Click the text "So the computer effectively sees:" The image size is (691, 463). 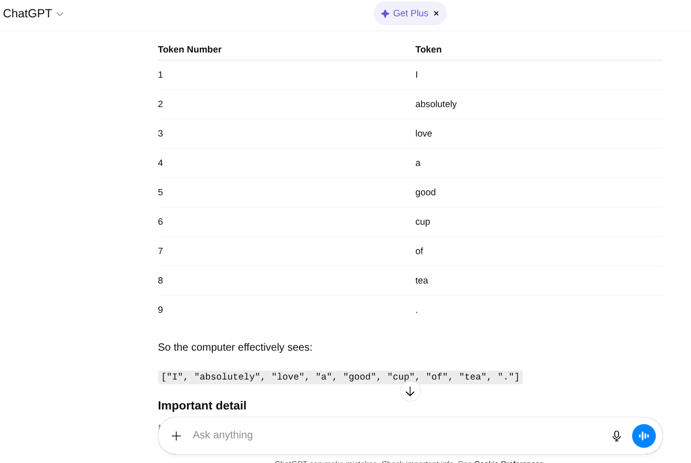coord(235,347)
